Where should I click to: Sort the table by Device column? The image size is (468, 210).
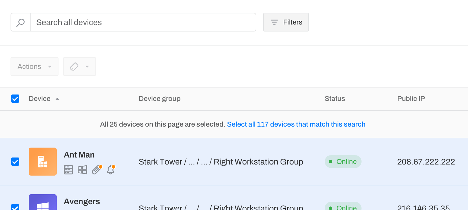coord(44,99)
